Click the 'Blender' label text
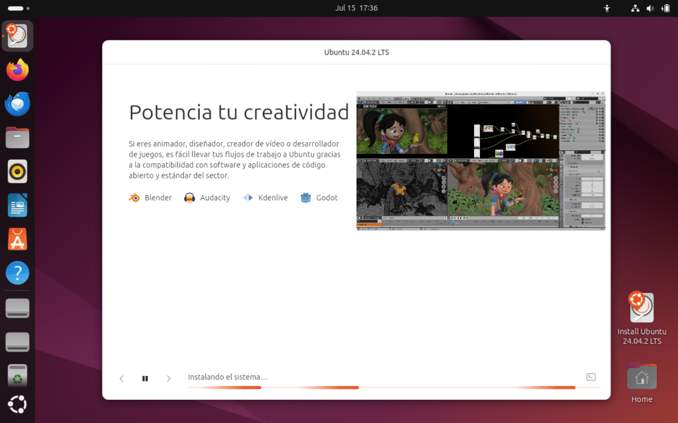 158,198
